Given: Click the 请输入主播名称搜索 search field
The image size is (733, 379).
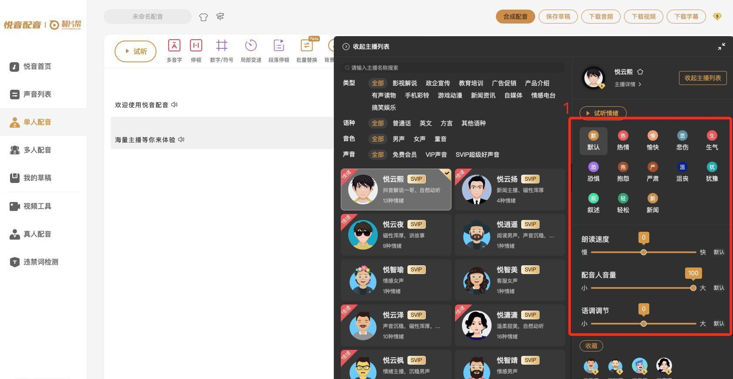Looking at the screenshot, I should (x=453, y=68).
